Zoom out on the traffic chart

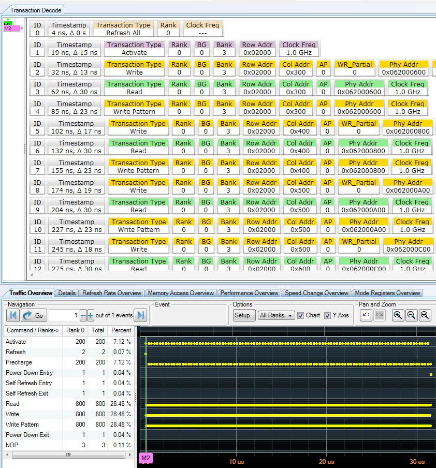tap(412, 315)
